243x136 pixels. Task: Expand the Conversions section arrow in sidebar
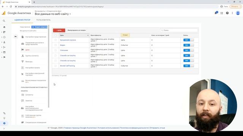(2, 57)
